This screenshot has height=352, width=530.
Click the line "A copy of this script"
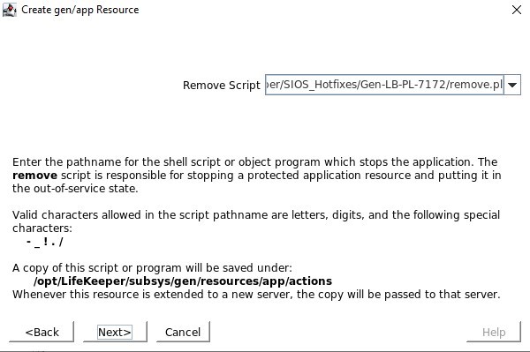pyautogui.click(x=152, y=268)
